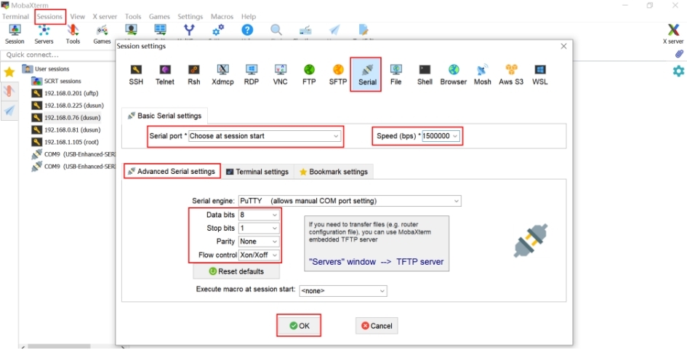Select the 192.168.0.81 (dusun) session
The width and height of the screenshot is (687, 350).
pos(66,130)
